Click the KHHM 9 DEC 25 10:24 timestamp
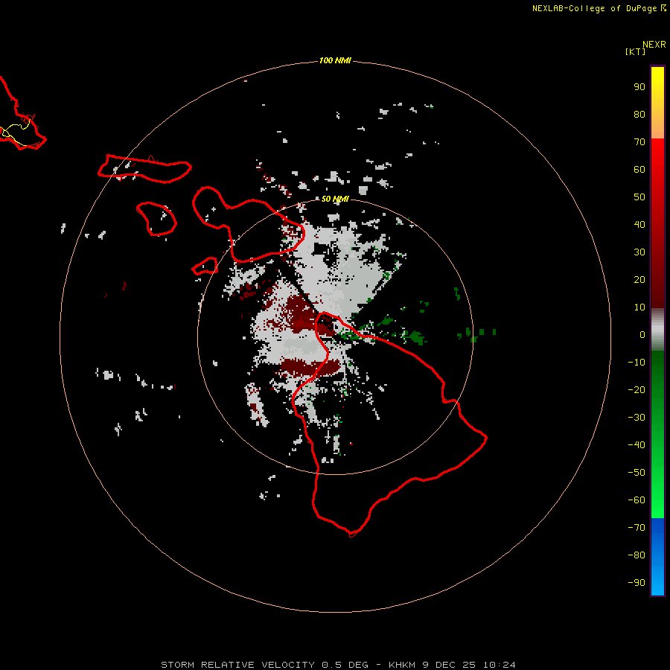Viewport: 670px width, 670px height. pyautogui.click(x=452, y=665)
